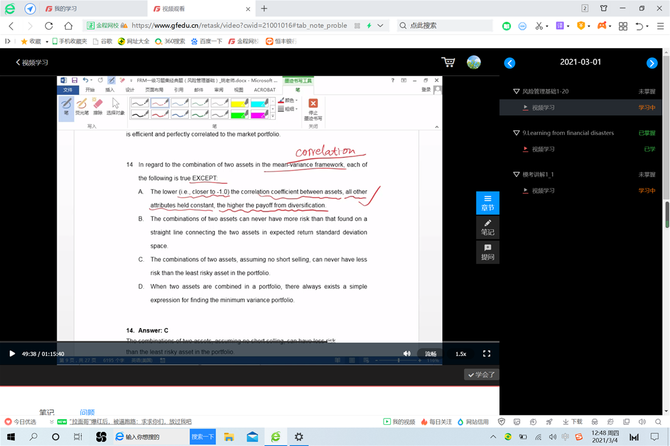Click the 搜索一下 taskbar button
The width and height of the screenshot is (670, 446).
tap(203, 437)
